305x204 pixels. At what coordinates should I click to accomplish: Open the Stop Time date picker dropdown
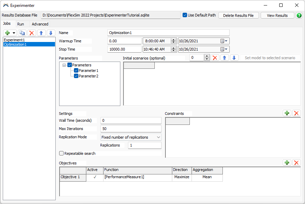point(224,49)
